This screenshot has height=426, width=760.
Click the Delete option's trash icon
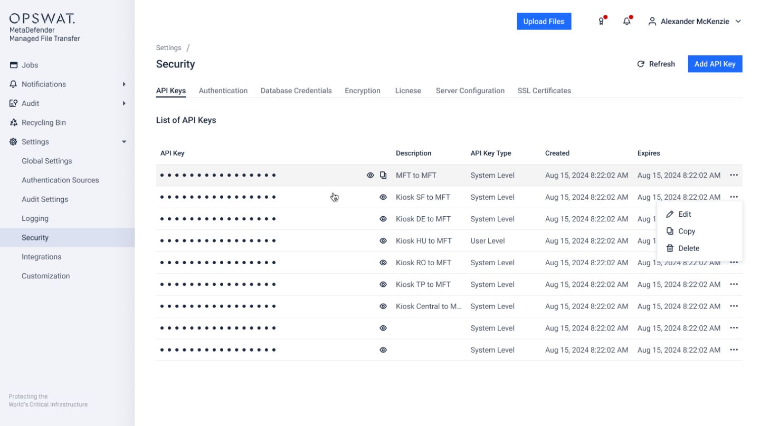pos(670,248)
